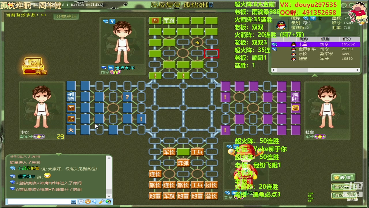Click the QQ penguin profile avatar
Image resolution: width=369 pixels, height=208 pixels.
click(x=281, y=25)
